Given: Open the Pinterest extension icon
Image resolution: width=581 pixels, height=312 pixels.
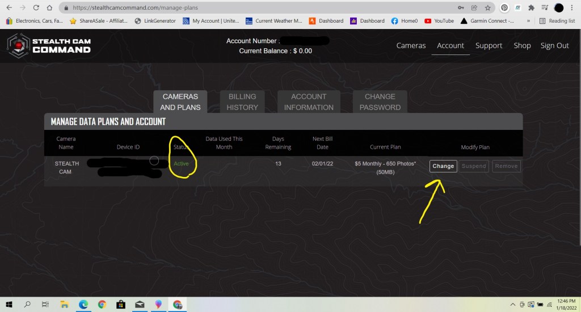Looking at the screenshot, I should point(504,8).
